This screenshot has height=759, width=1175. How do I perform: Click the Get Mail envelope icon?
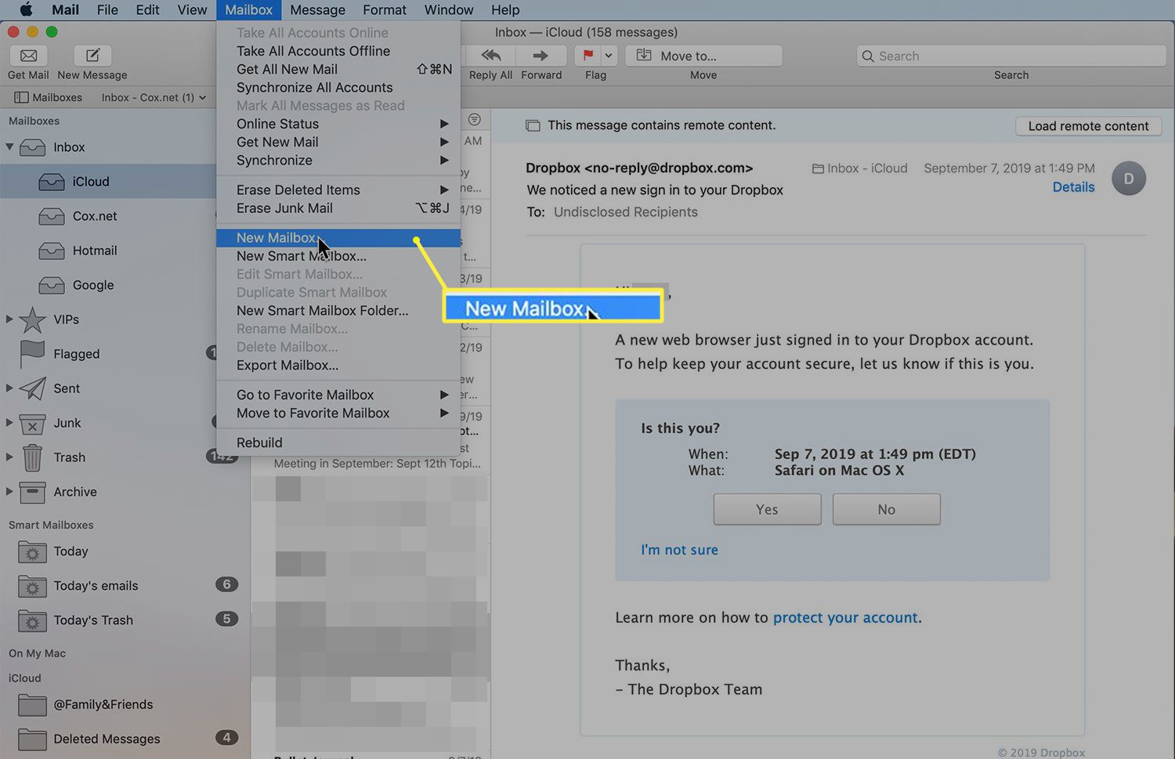point(28,56)
